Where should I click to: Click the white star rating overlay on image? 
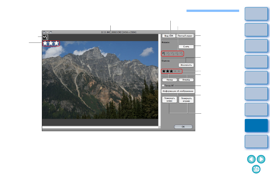pyautogui.click(x=51, y=43)
